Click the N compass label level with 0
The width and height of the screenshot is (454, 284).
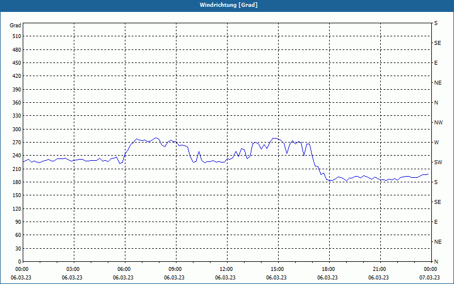(436, 261)
